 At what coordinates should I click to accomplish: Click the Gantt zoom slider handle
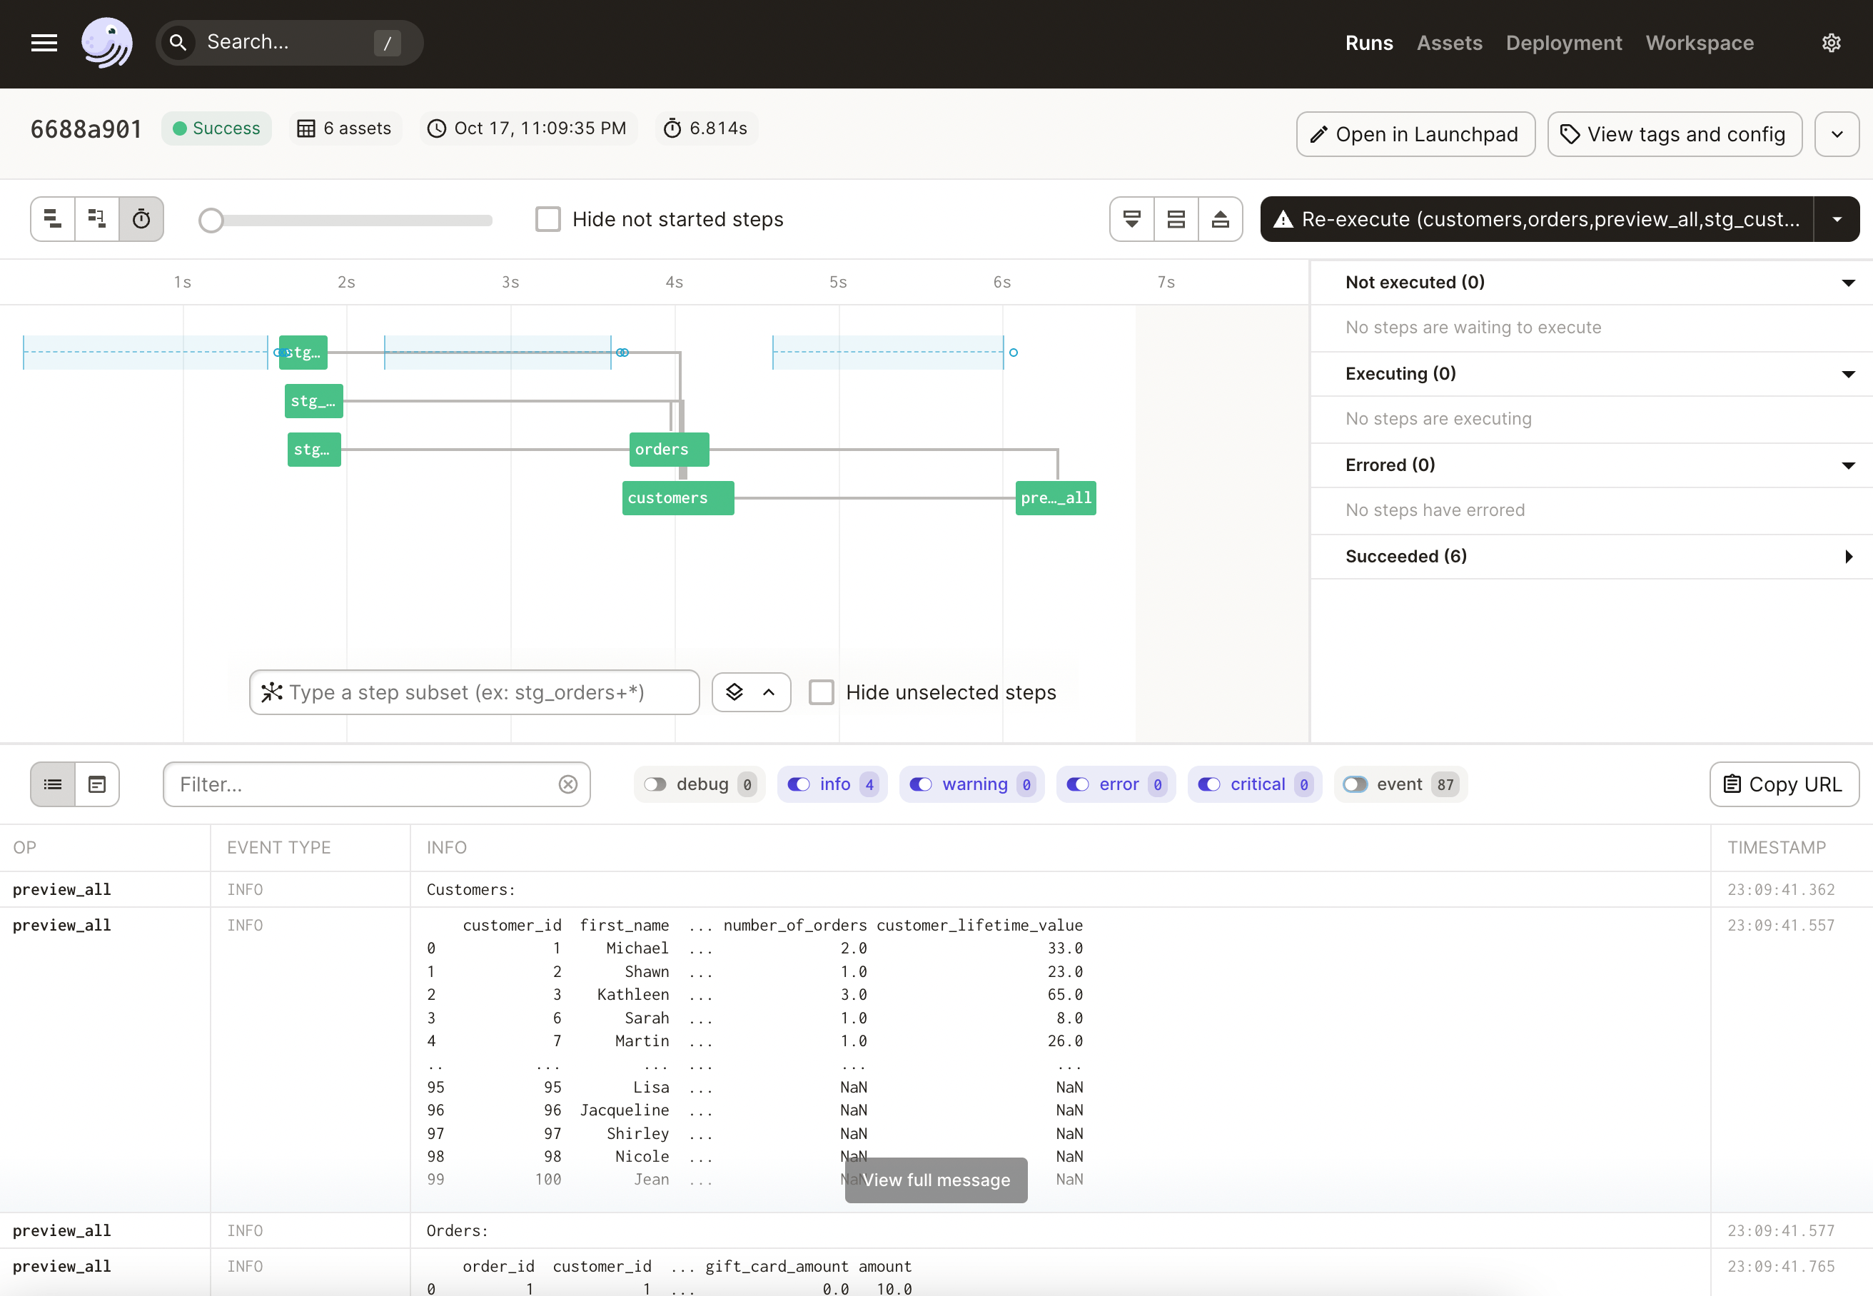click(211, 220)
